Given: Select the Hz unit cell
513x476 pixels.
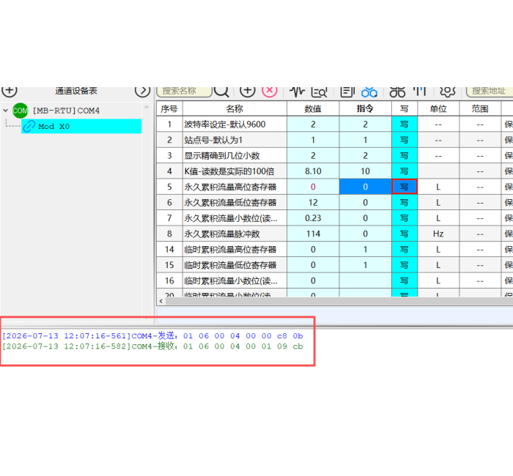Looking at the screenshot, I should coord(438,234).
